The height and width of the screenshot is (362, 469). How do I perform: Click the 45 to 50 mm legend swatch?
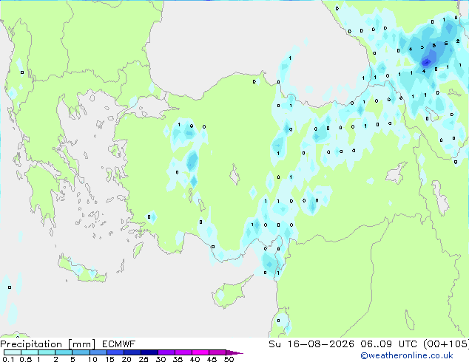coord(217,352)
